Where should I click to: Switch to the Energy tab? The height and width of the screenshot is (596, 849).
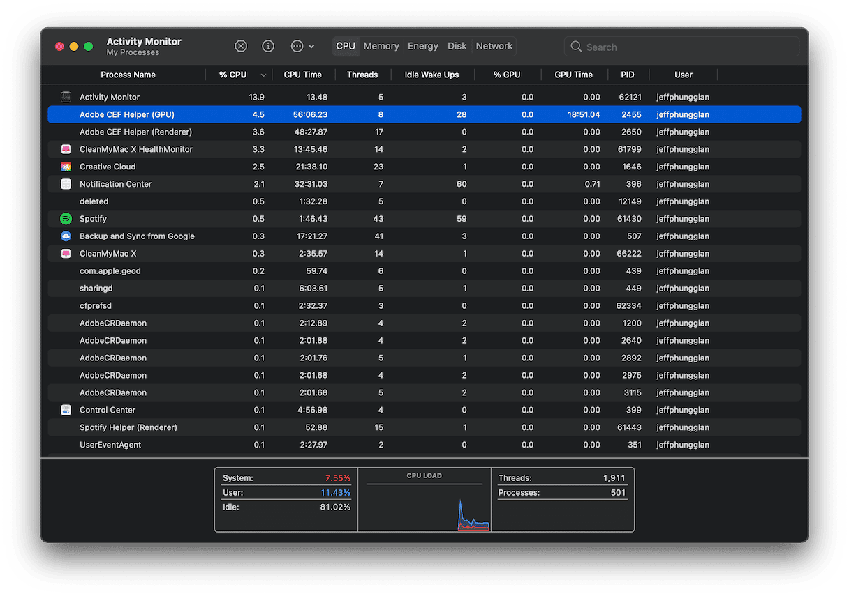423,46
